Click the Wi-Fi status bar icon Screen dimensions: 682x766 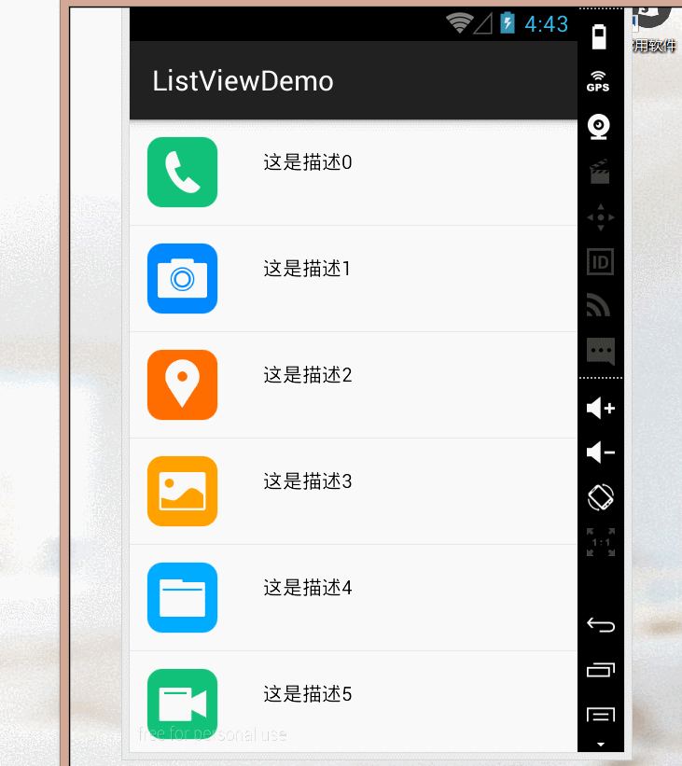click(459, 23)
